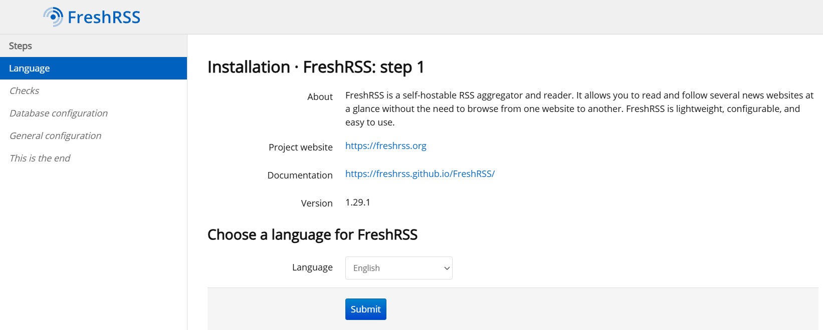The width and height of the screenshot is (823, 330).
Task: Open the Database configuration step
Action: pos(59,113)
